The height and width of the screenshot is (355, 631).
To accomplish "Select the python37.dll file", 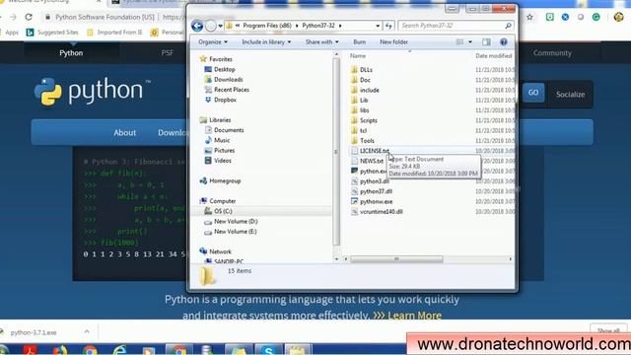I will click(376, 191).
